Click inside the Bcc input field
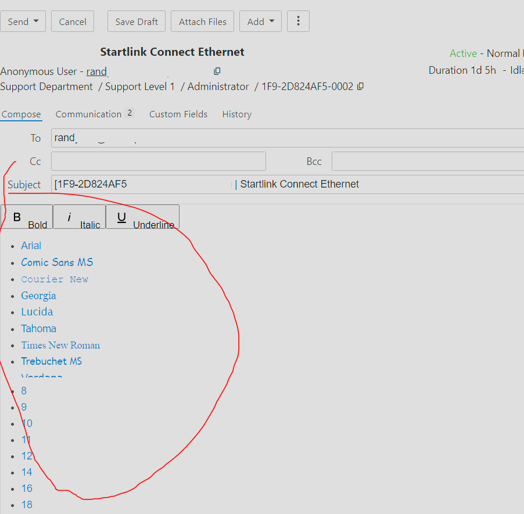The height and width of the screenshot is (514, 524). [x=427, y=161]
